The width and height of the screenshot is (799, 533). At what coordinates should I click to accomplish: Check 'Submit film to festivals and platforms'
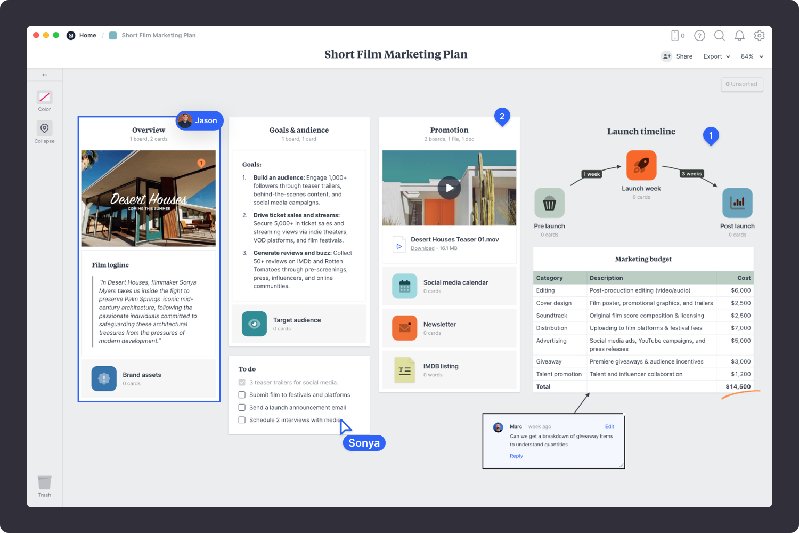tap(242, 395)
